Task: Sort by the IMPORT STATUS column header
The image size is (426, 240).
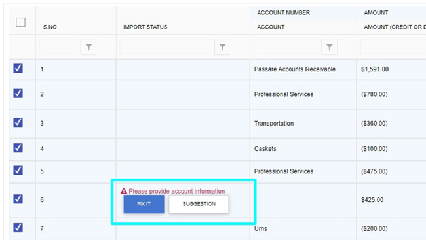Action: tap(145, 27)
